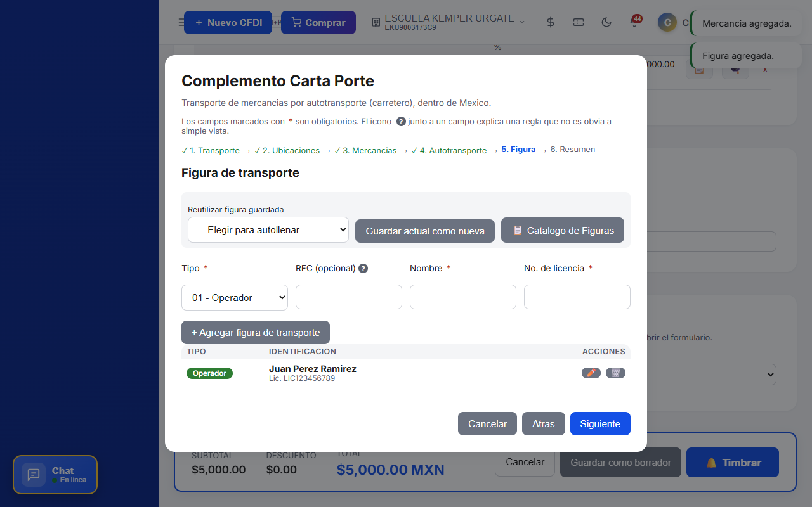
Task: Open Catalogo de Figuras
Action: (x=563, y=231)
